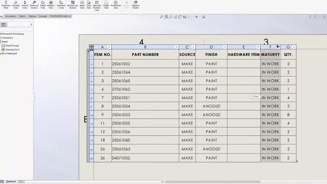
Task: Click ANODIZE cell in item 8 row
Action: coord(211,106)
